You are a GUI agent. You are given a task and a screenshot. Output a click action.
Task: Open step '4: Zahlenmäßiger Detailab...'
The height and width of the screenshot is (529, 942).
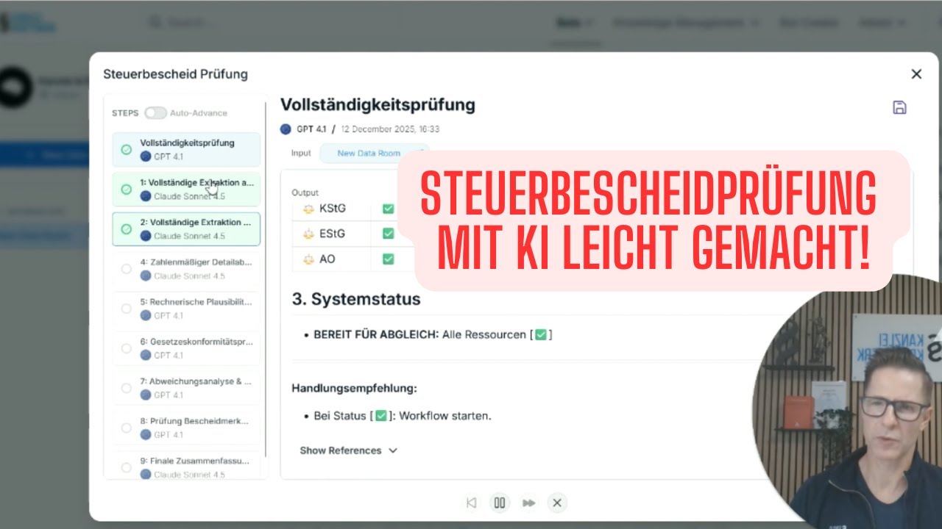[x=186, y=269]
